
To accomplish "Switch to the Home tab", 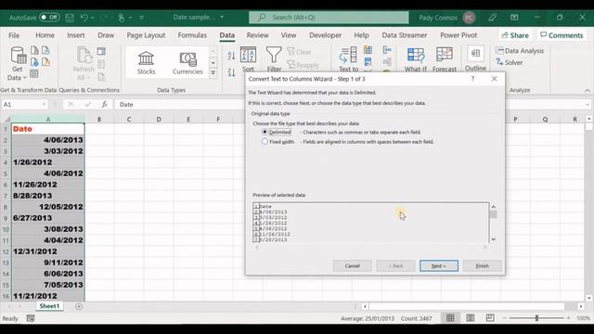I will click(x=45, y=35).
